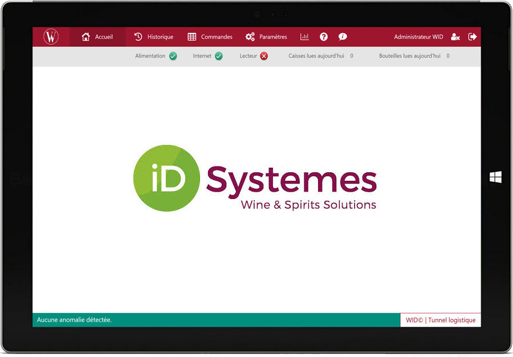Click the Alimentation status label

[150, 56]
